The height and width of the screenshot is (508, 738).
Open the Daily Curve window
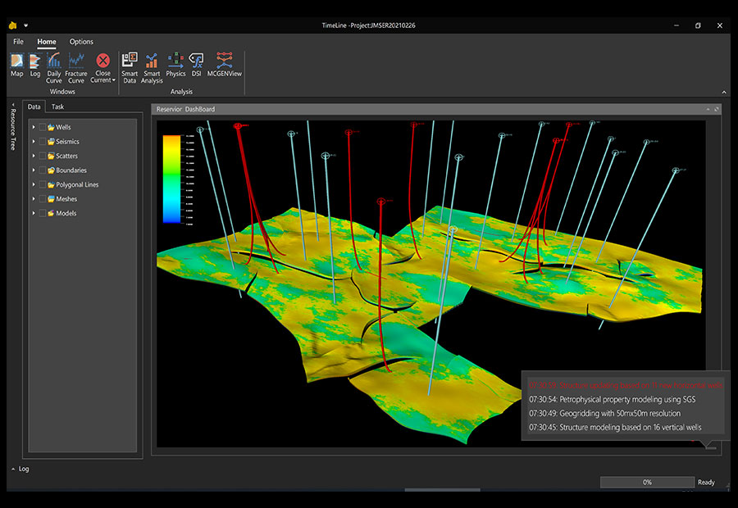pos(53,68)
